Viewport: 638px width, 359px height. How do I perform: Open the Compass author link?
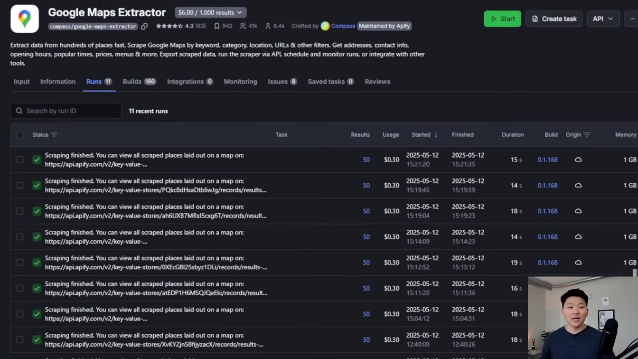343,26
